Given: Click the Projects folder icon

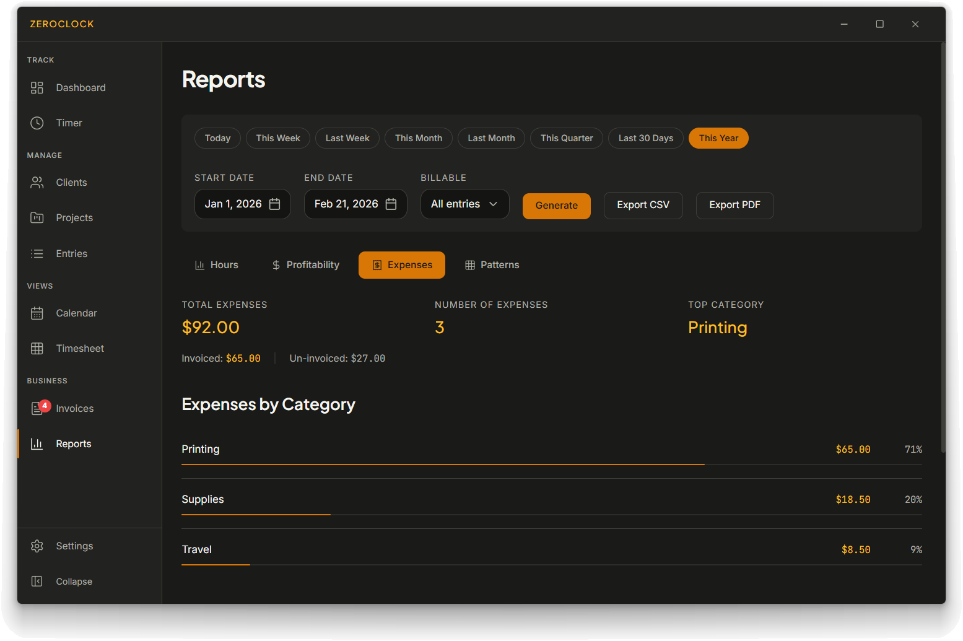Looking at the screenshot, I should 37,218.
